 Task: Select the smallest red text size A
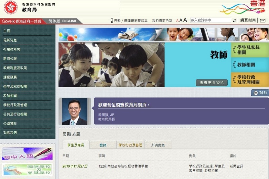coord(178,21)
